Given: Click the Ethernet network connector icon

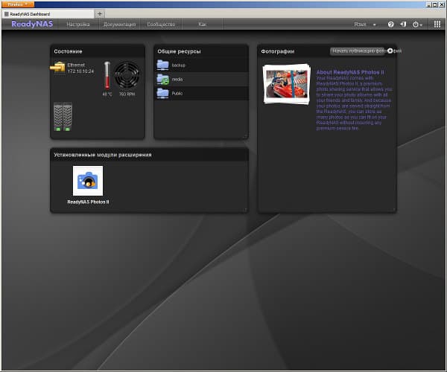Looking at the screenshot, I should coord(58,68).
